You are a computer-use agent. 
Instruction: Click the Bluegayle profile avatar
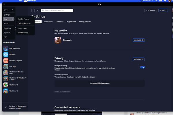[58, 40]
